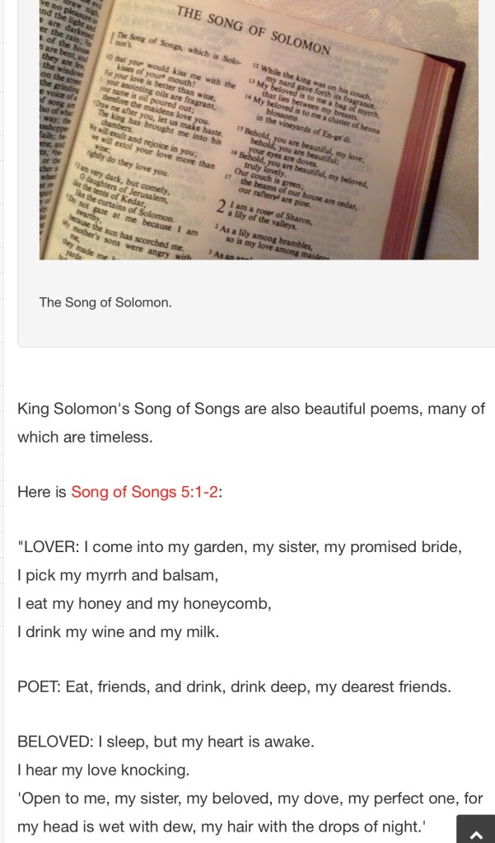Click the line about honey and honeycomb

click(144, 602)
